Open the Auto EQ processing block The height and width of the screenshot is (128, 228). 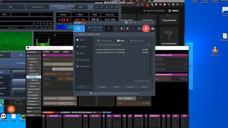95,116
